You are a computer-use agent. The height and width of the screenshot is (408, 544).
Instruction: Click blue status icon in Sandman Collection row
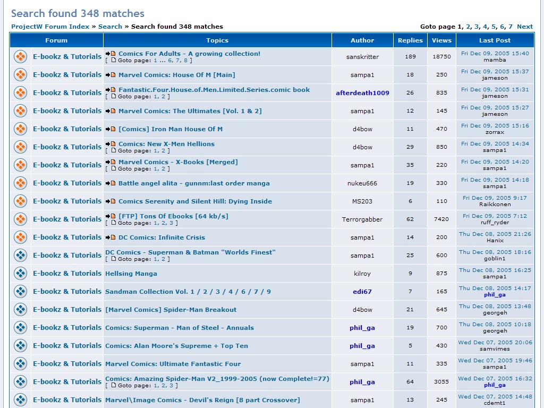[x=21, y=291]
